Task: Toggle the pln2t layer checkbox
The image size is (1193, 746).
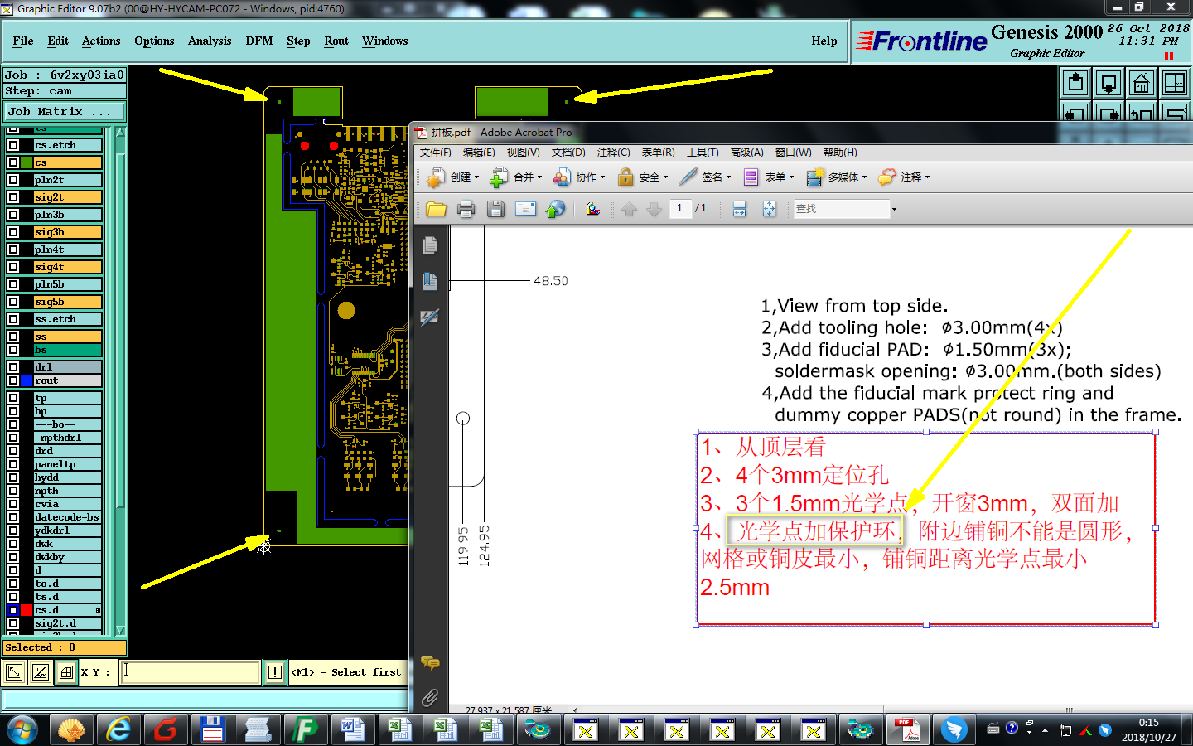Action: click(13, 180)
